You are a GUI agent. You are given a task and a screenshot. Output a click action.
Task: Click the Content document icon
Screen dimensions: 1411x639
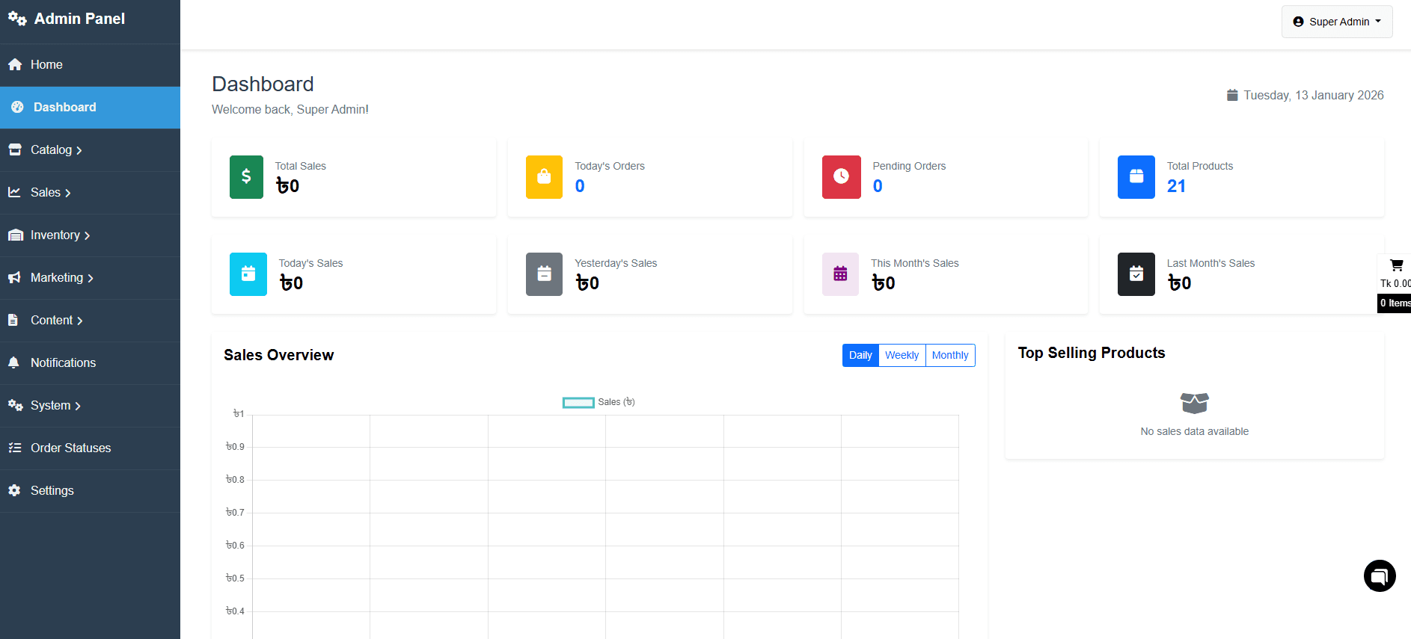tap(13, 320)
